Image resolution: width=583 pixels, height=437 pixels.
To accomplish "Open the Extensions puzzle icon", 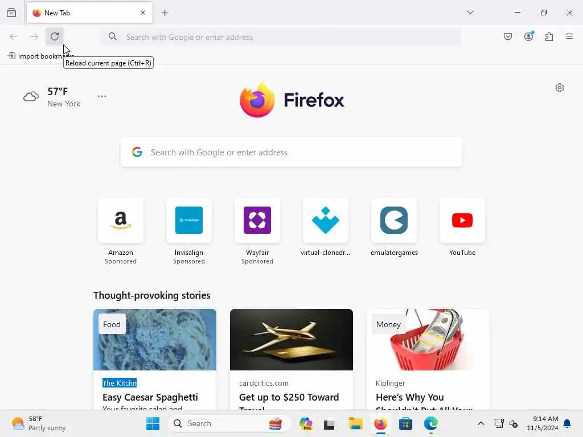I will (x=549, y=36).
